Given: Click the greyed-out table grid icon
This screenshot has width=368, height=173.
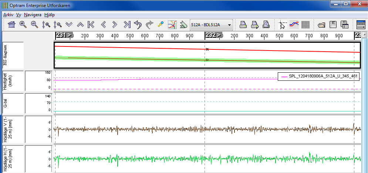Looking at the screenshot, I should click(x=305, y=25).
